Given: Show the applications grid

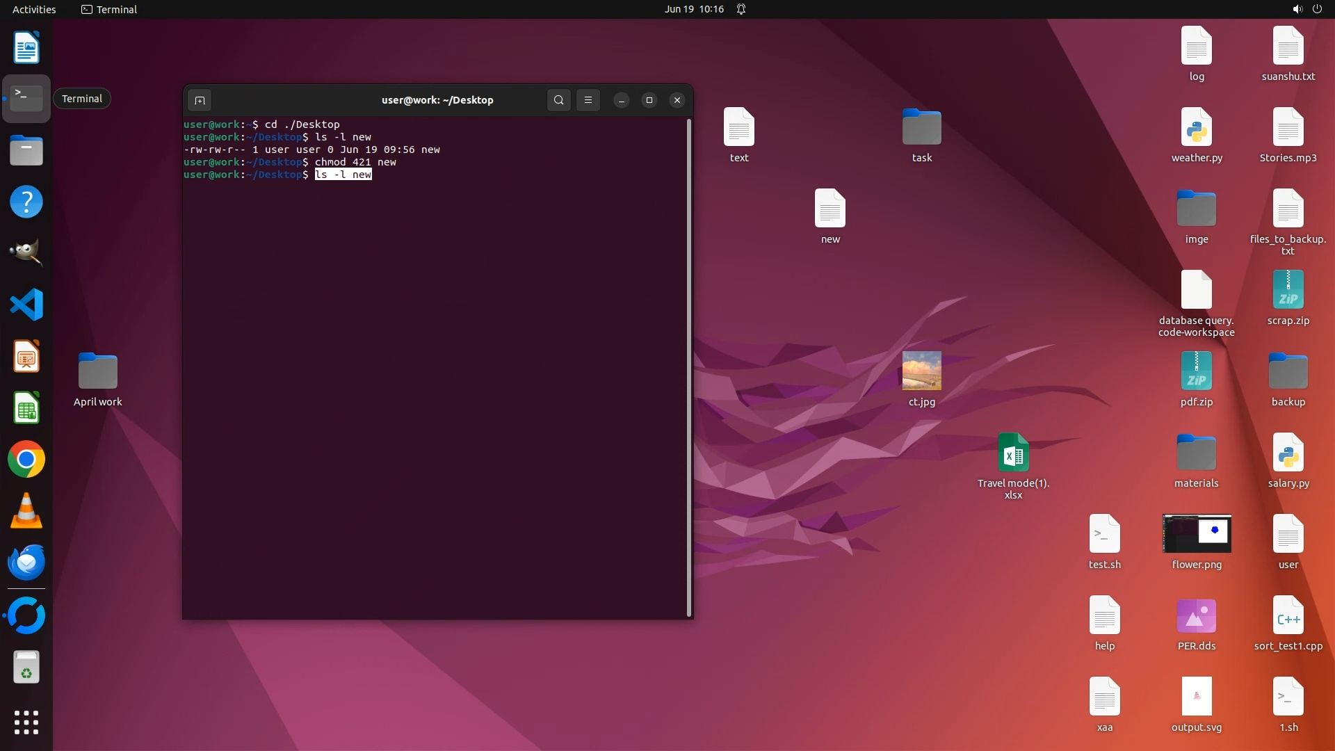Looking at the screenshot, I should pyautogui.click(x=26, y=722).
